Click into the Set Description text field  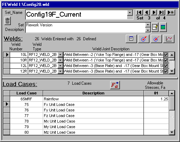[85, 27]
